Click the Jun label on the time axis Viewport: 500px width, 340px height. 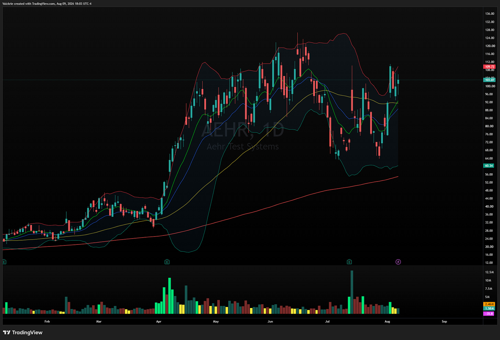[270, 321]
